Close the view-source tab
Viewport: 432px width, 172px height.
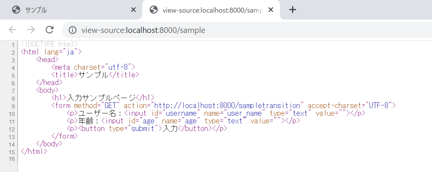[271, 10]
